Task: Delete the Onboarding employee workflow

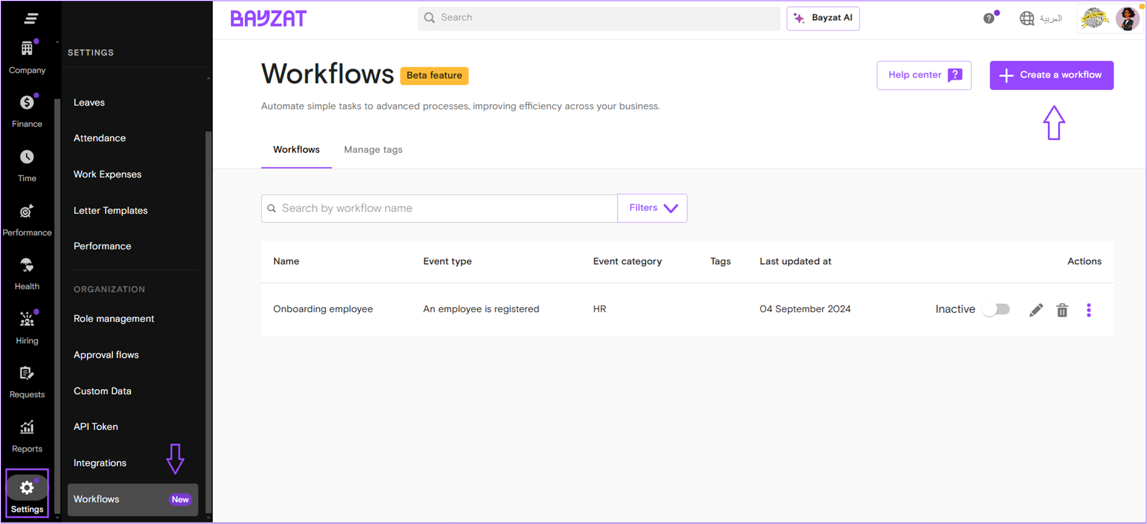Action: [1062, 310]
